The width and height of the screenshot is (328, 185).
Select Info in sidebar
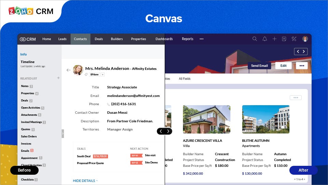pos(24,54)
